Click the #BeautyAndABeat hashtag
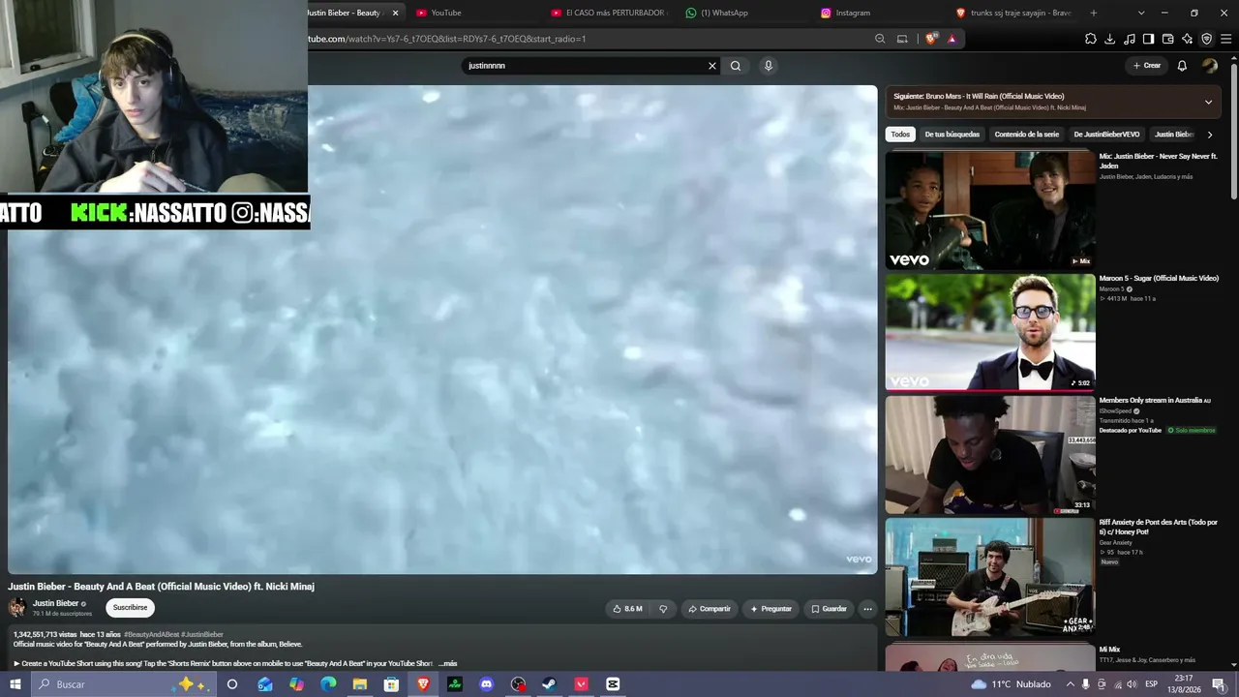The width and height of the screenshot is (1239, 697). pyautogui.click(x=151, y=634)
